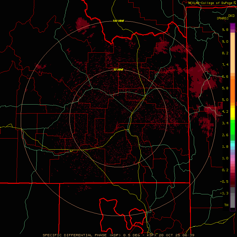
Task: Click the 6.6 scale value
Action: pos(225,76)
